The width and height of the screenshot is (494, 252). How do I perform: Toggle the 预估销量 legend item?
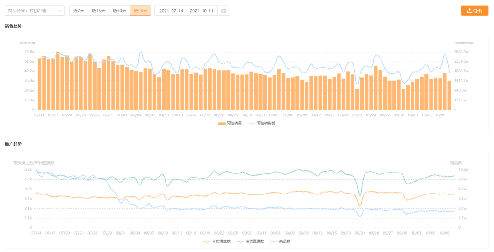230,124
